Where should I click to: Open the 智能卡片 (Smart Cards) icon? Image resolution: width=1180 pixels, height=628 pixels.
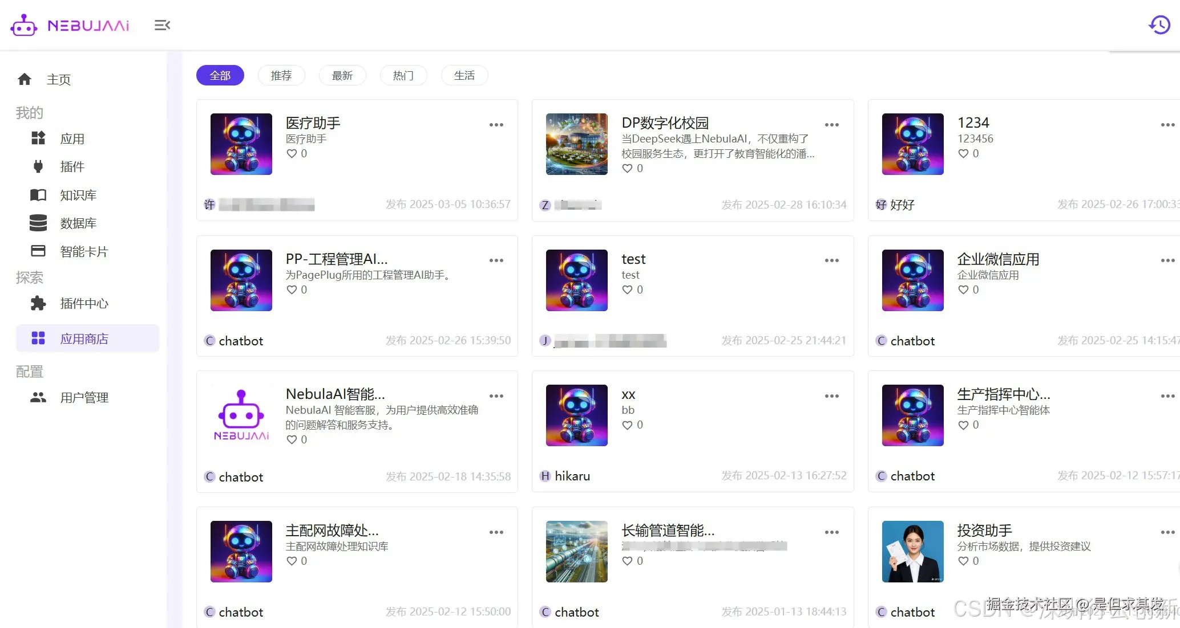(x=38, y=251)
